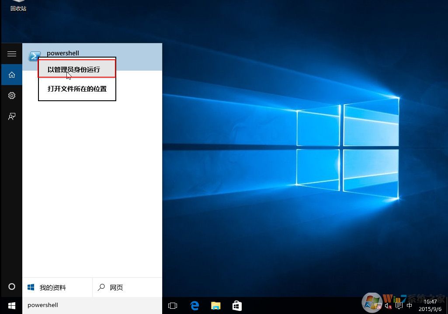Launch Microsoft Edge from the taskbar
The height and width of the screenshot is (314, 448).
[x=194, y=306]
